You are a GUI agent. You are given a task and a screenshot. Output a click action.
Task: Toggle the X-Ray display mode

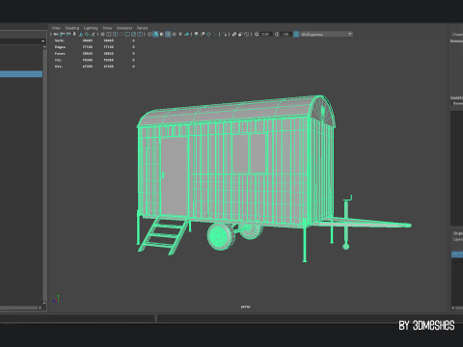(x=234, y=34)
